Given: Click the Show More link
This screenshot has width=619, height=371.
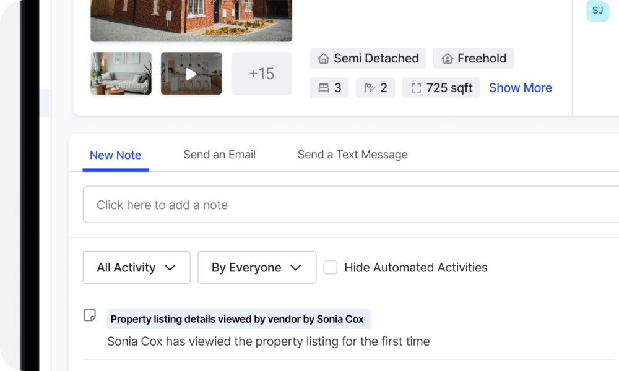Looking at the screenshot, I should 520,88.
